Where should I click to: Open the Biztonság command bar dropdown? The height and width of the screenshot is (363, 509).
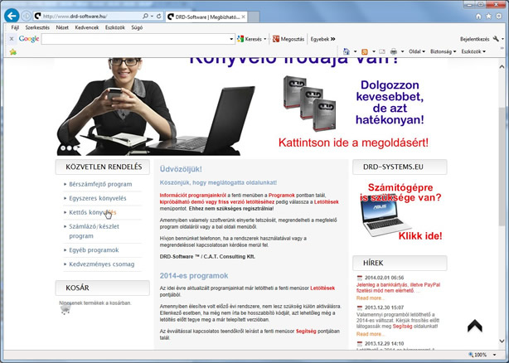coord(443,51)
